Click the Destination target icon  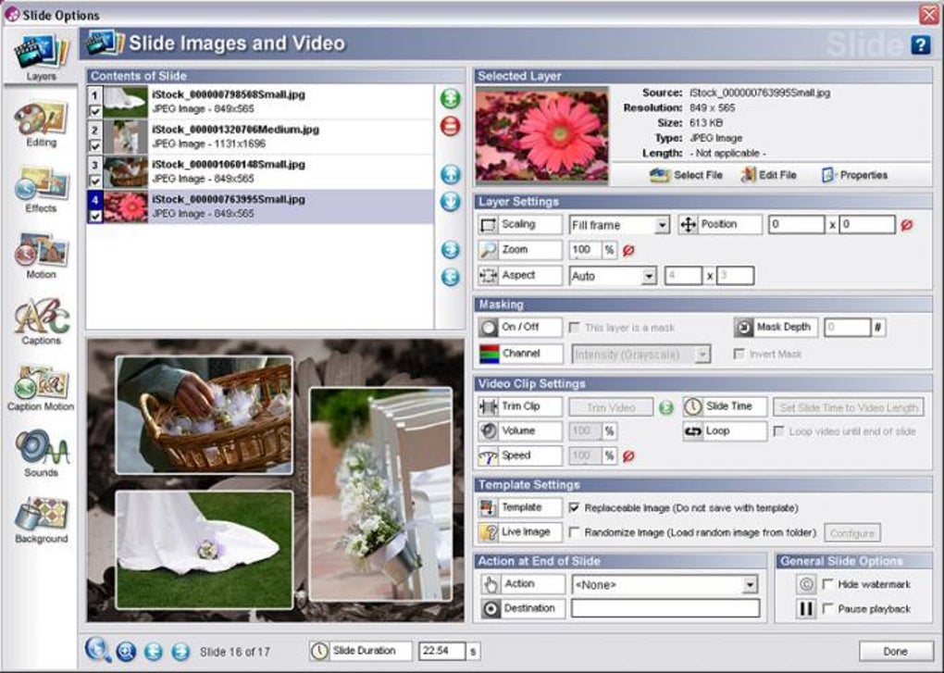click(491, 608)
